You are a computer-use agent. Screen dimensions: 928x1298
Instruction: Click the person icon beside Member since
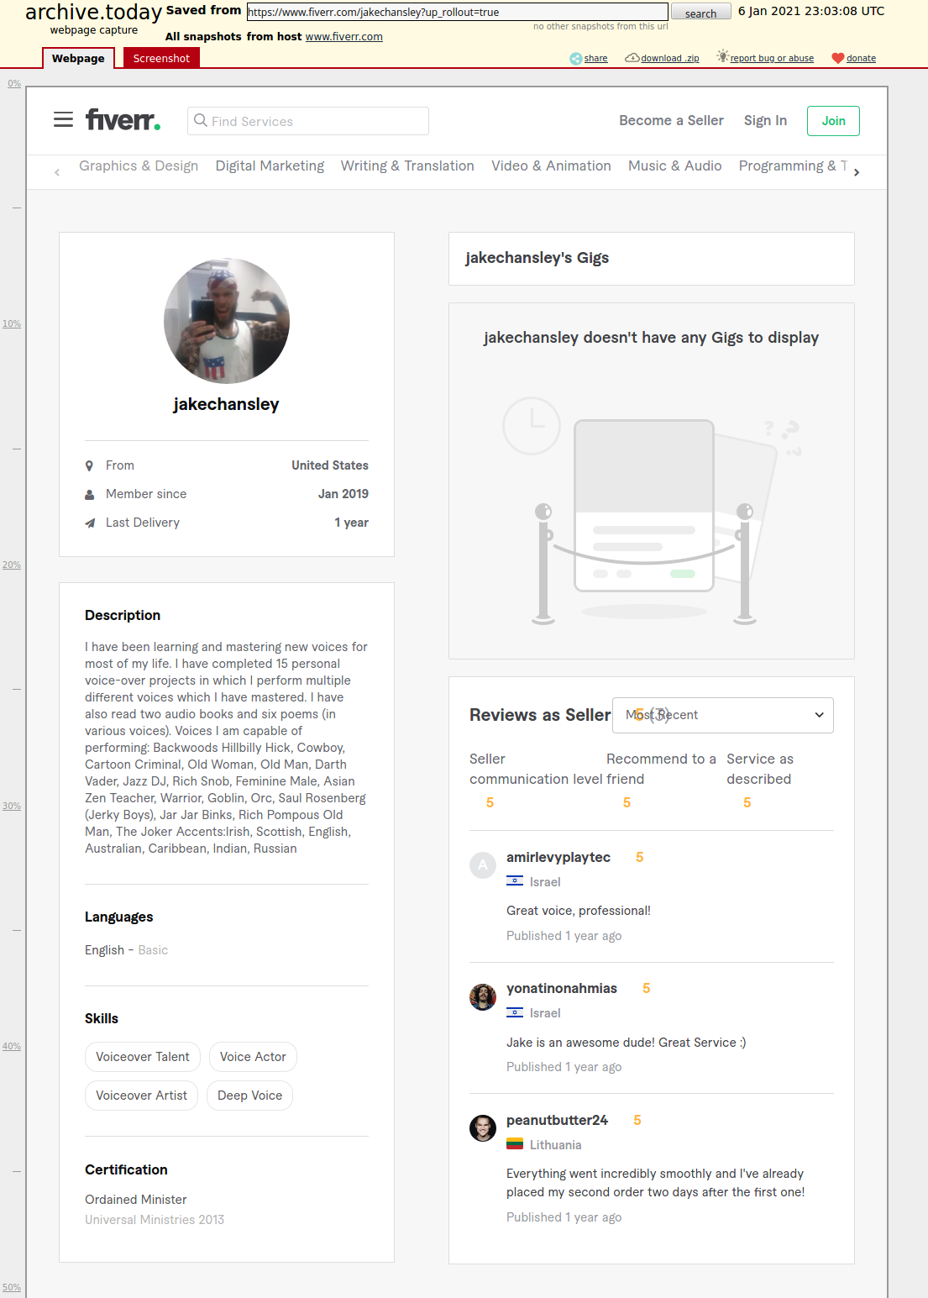coord(89,495)
